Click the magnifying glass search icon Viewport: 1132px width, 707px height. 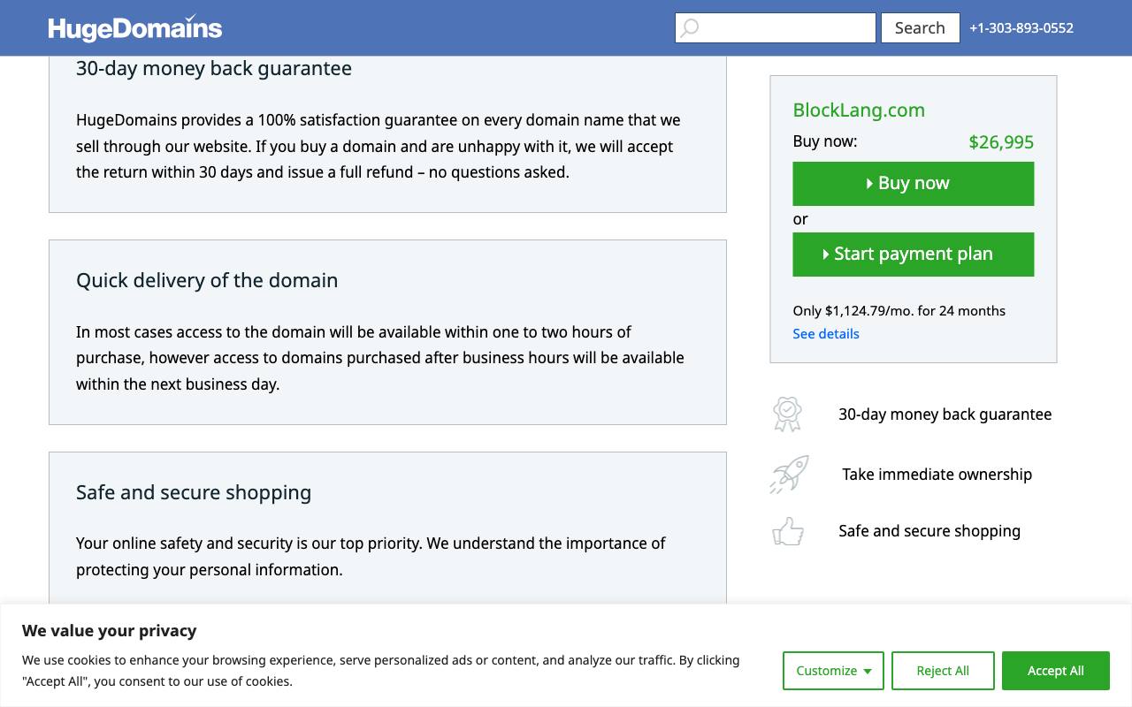click(x=690, y=28)
